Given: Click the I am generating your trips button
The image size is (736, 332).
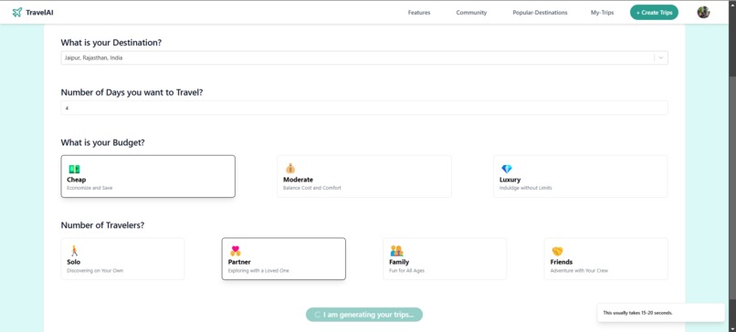Looking at the screenshot, I should coord(364,315).
